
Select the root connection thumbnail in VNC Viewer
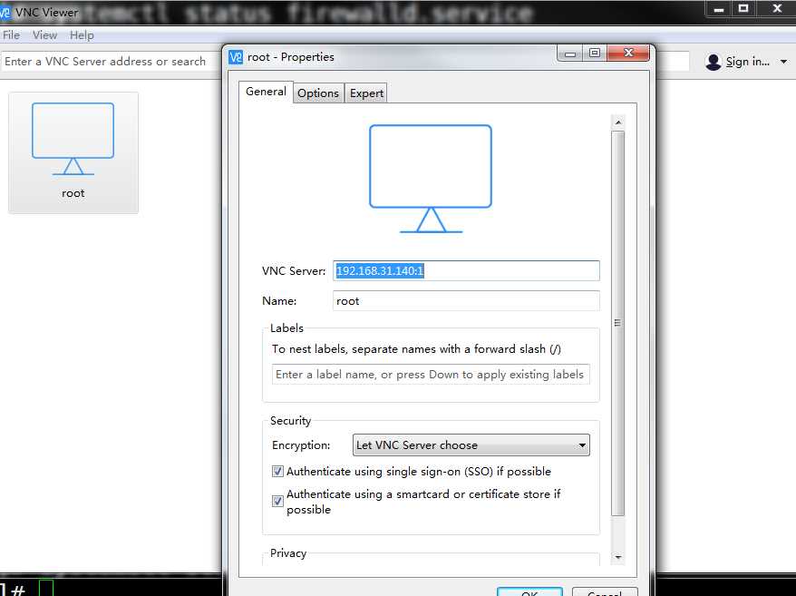(73, 152)
